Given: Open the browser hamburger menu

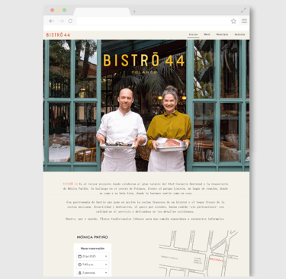Looking at the screenshot, I should (244, 21).
